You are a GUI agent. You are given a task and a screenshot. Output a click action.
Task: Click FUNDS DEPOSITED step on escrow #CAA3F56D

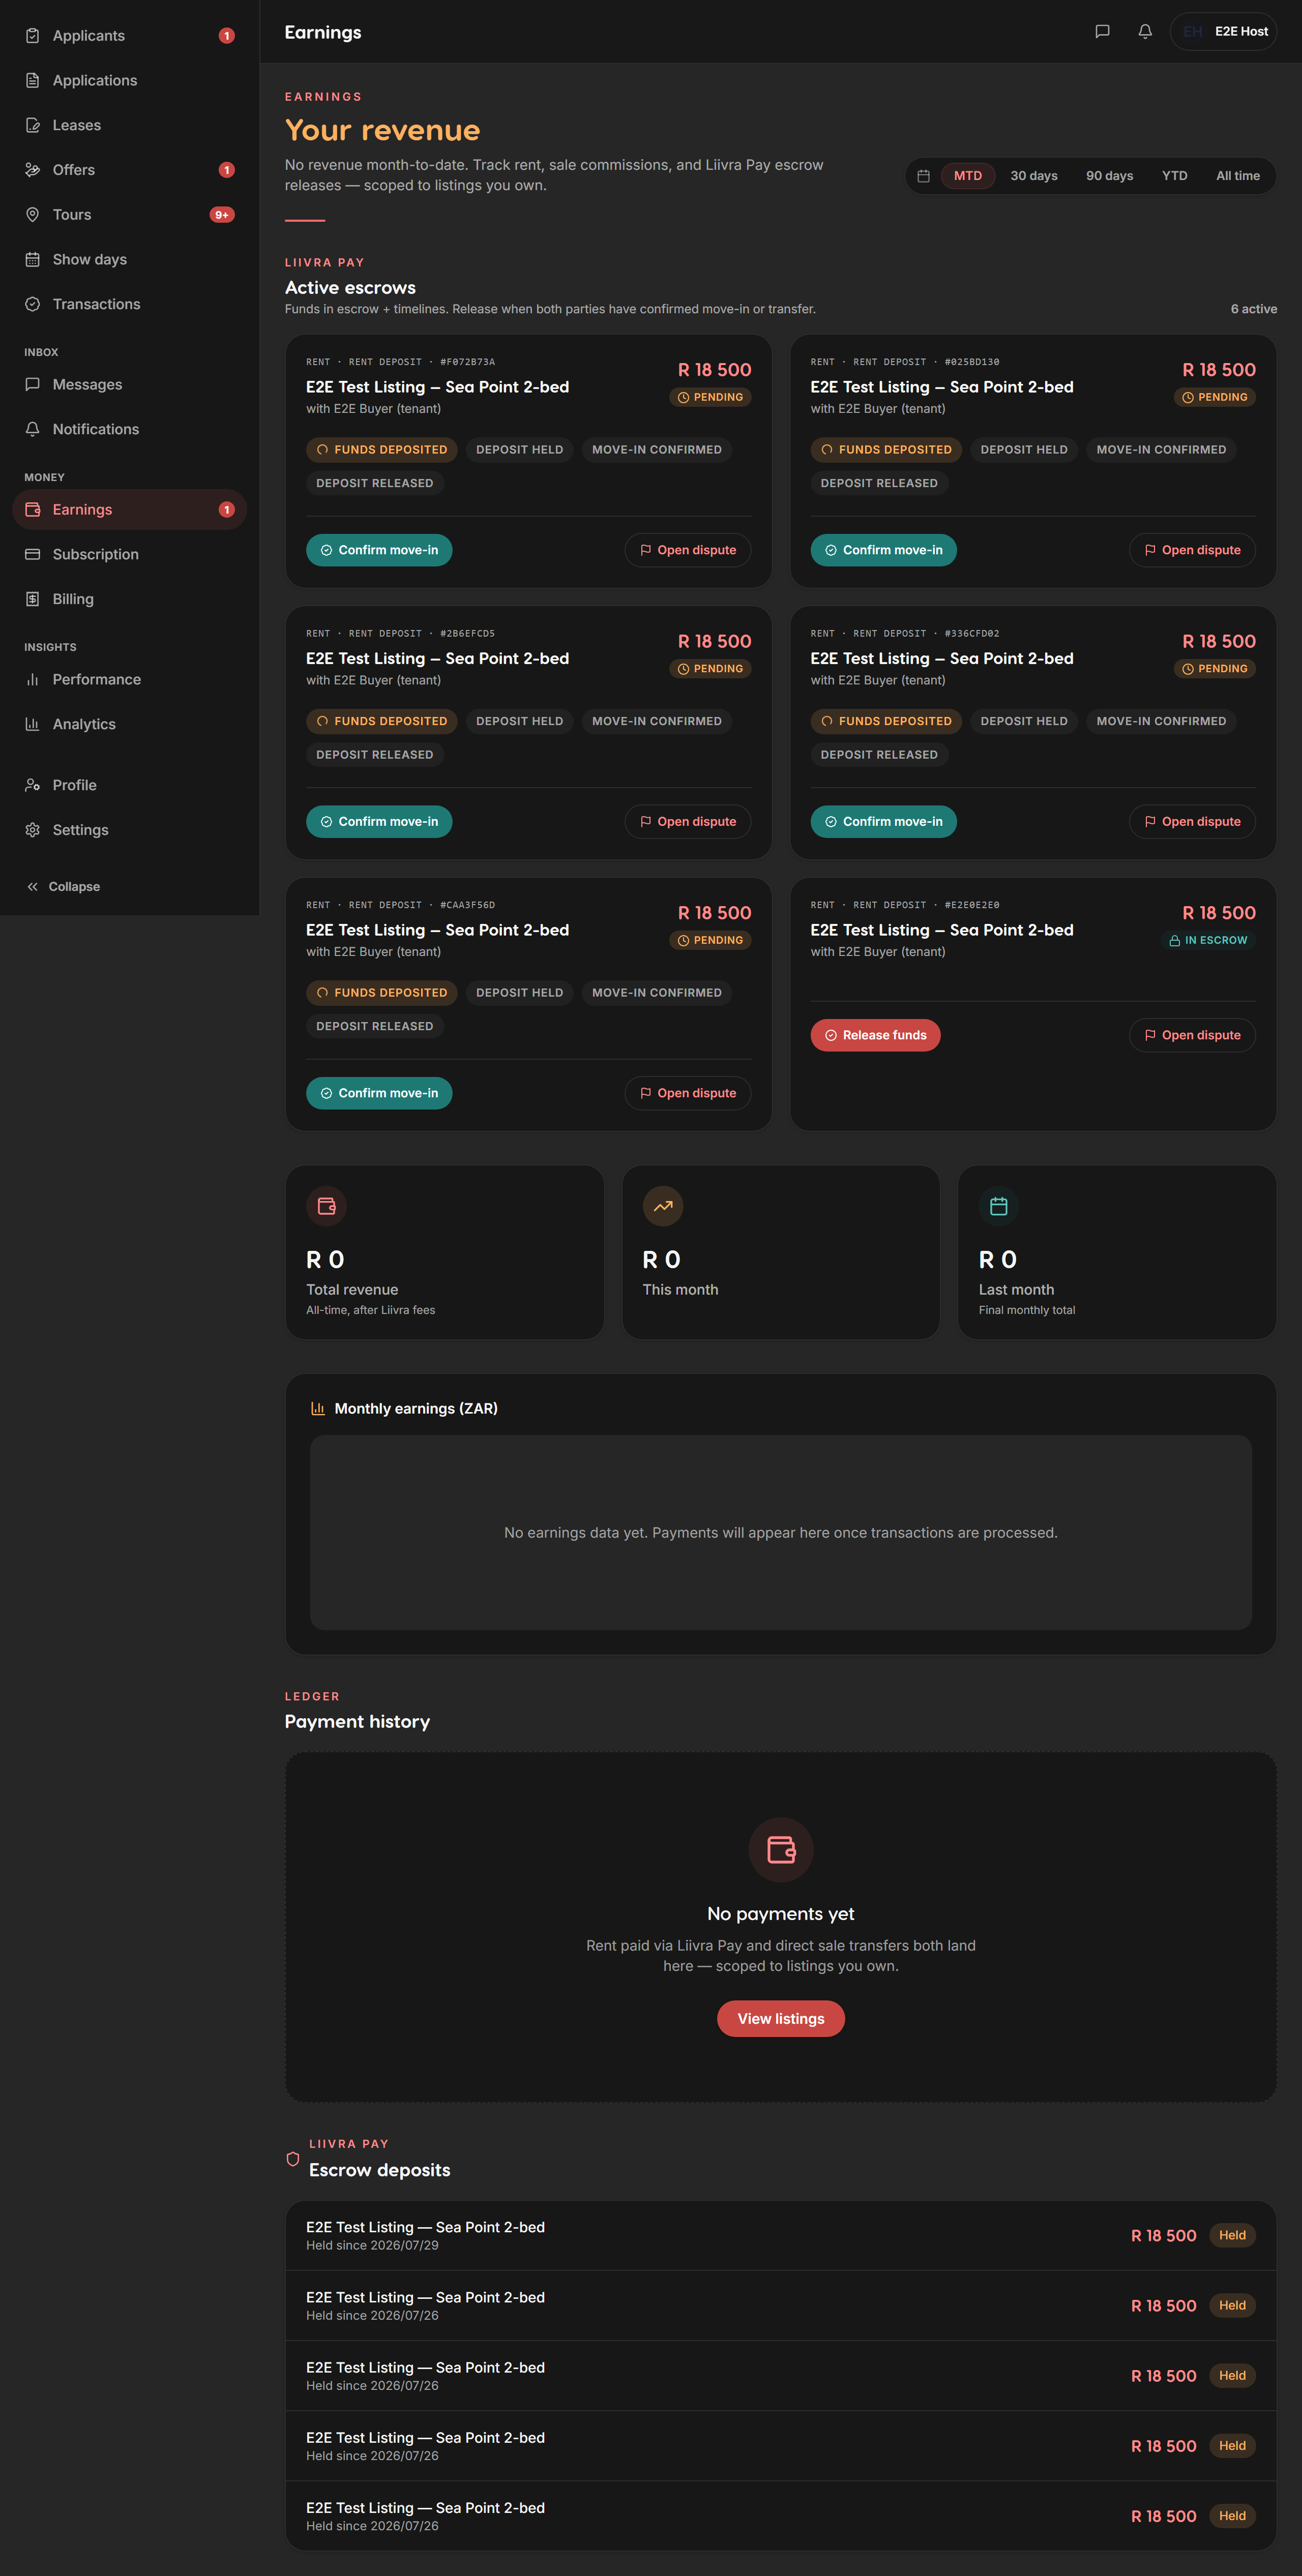(x=382, y=993)
